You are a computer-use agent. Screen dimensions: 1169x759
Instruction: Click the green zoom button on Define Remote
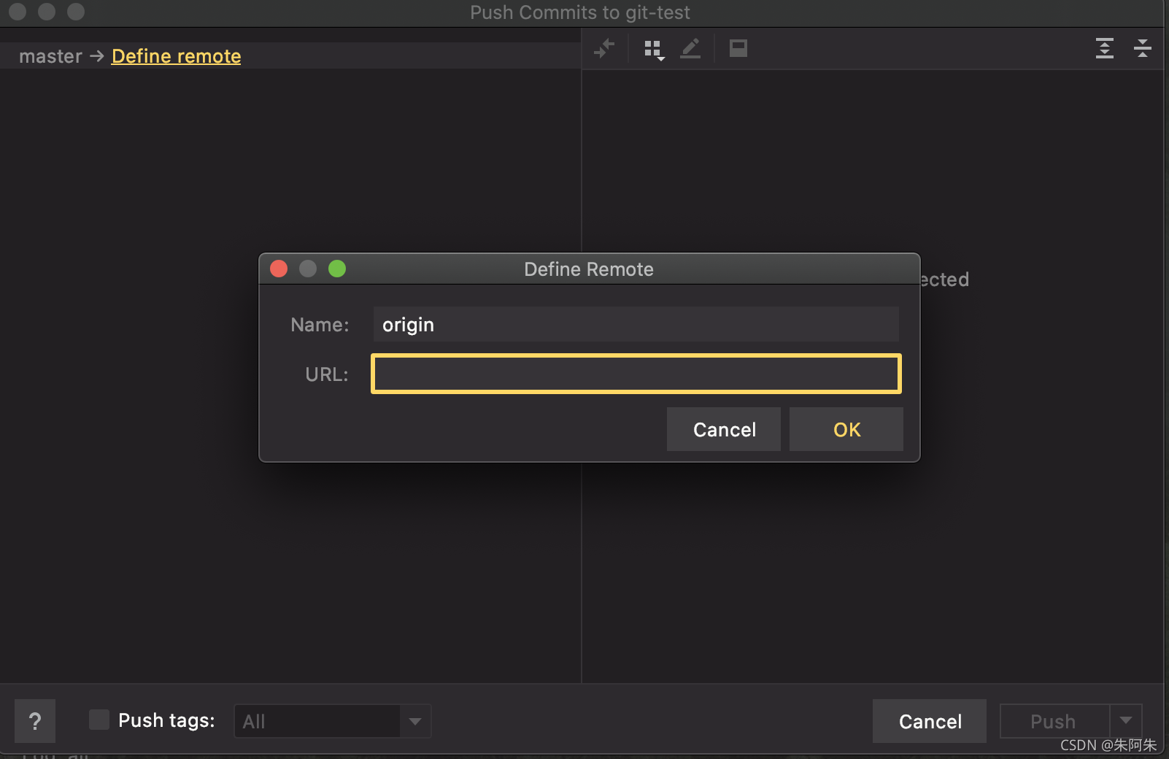point(337,269)
